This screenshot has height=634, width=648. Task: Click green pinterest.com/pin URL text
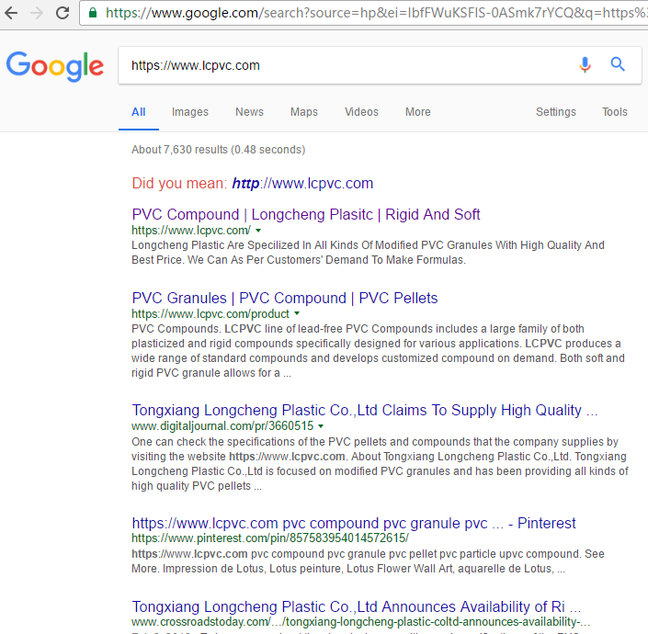point(270,538)
